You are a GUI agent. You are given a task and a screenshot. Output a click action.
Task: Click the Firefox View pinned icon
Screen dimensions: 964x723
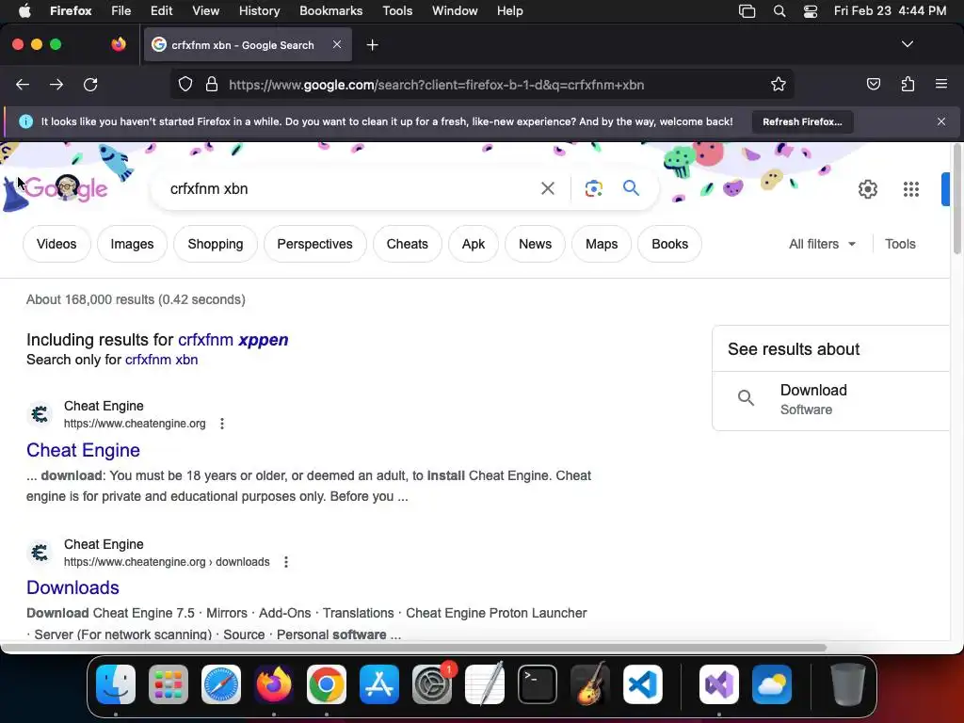[119, 44]
